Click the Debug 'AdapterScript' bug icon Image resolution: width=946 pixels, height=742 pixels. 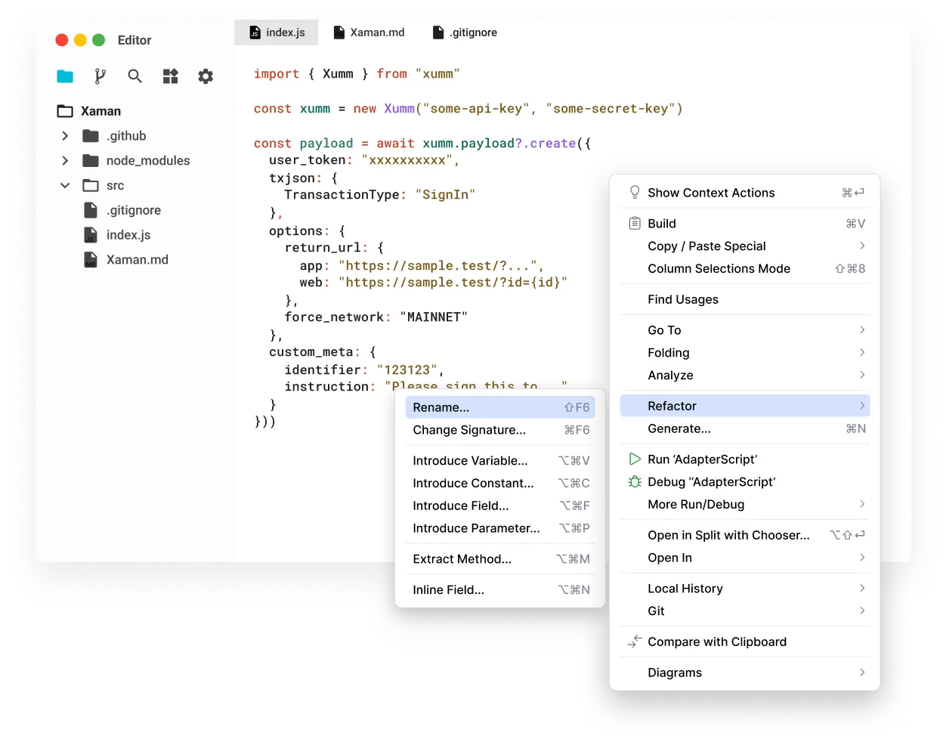pos(635,482)
